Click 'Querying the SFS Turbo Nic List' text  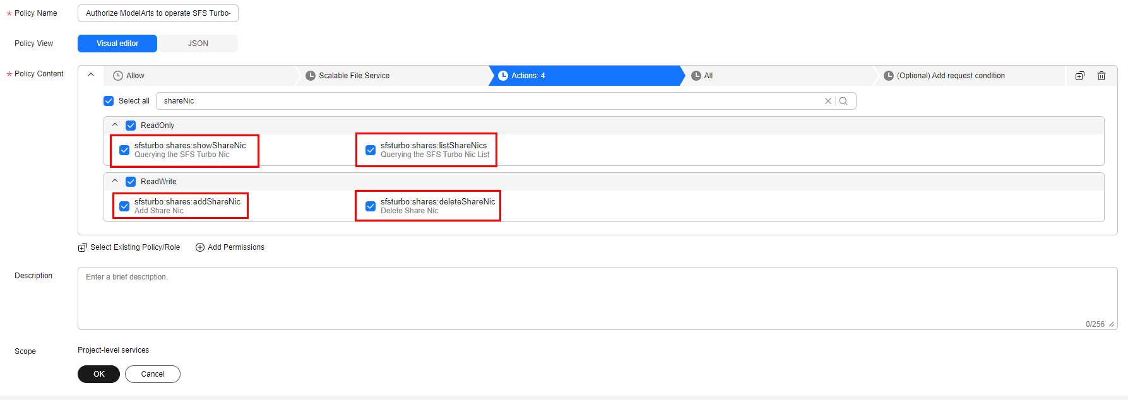click(x=435, y=155)
